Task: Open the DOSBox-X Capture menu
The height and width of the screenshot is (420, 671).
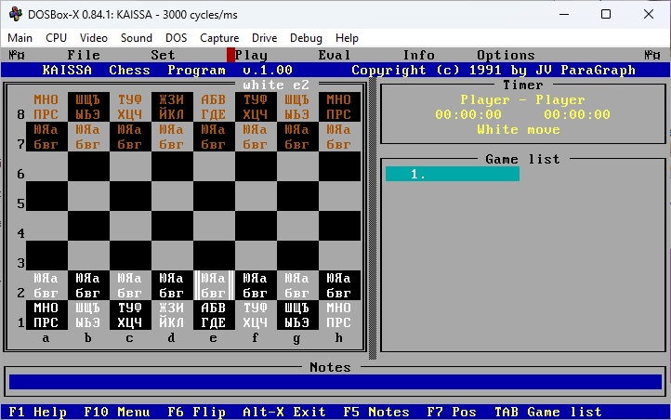Action: [x=219, y=38]
